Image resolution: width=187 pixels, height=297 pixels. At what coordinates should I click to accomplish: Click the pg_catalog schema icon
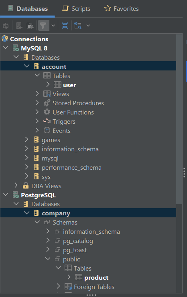pyautogui.click(x=57, y=241)
